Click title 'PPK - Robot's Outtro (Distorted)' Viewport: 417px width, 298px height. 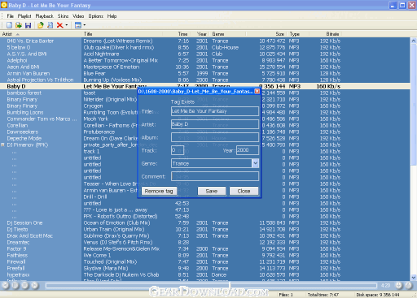click(121, 217)
